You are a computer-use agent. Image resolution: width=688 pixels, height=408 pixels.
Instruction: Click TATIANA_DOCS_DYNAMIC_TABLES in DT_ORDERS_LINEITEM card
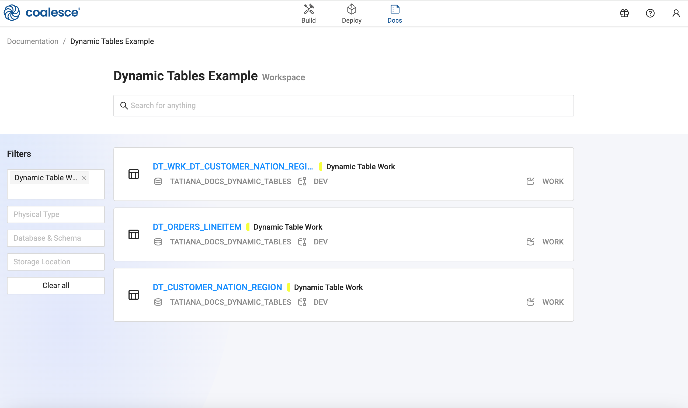[230, 242]
